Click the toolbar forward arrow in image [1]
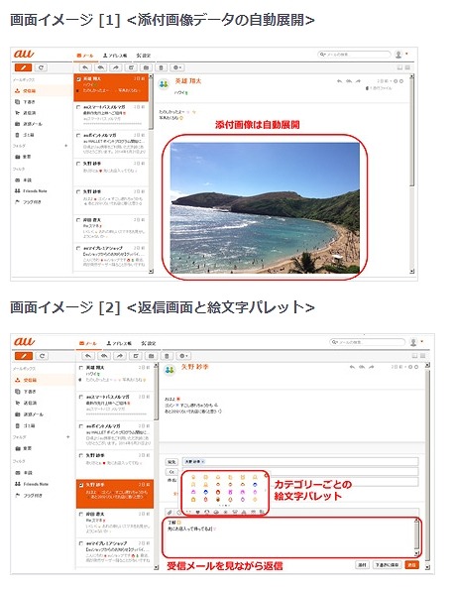 pos(116,67)
